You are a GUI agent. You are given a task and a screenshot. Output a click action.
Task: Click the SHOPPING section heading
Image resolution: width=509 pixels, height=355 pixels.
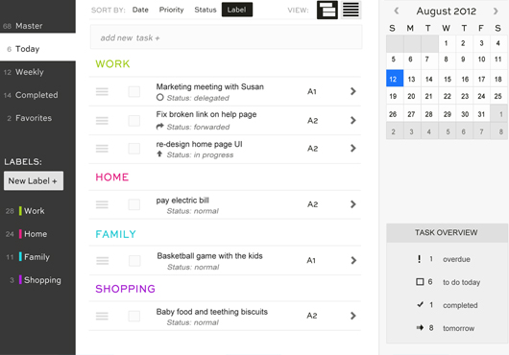click(x=125, y=289)
